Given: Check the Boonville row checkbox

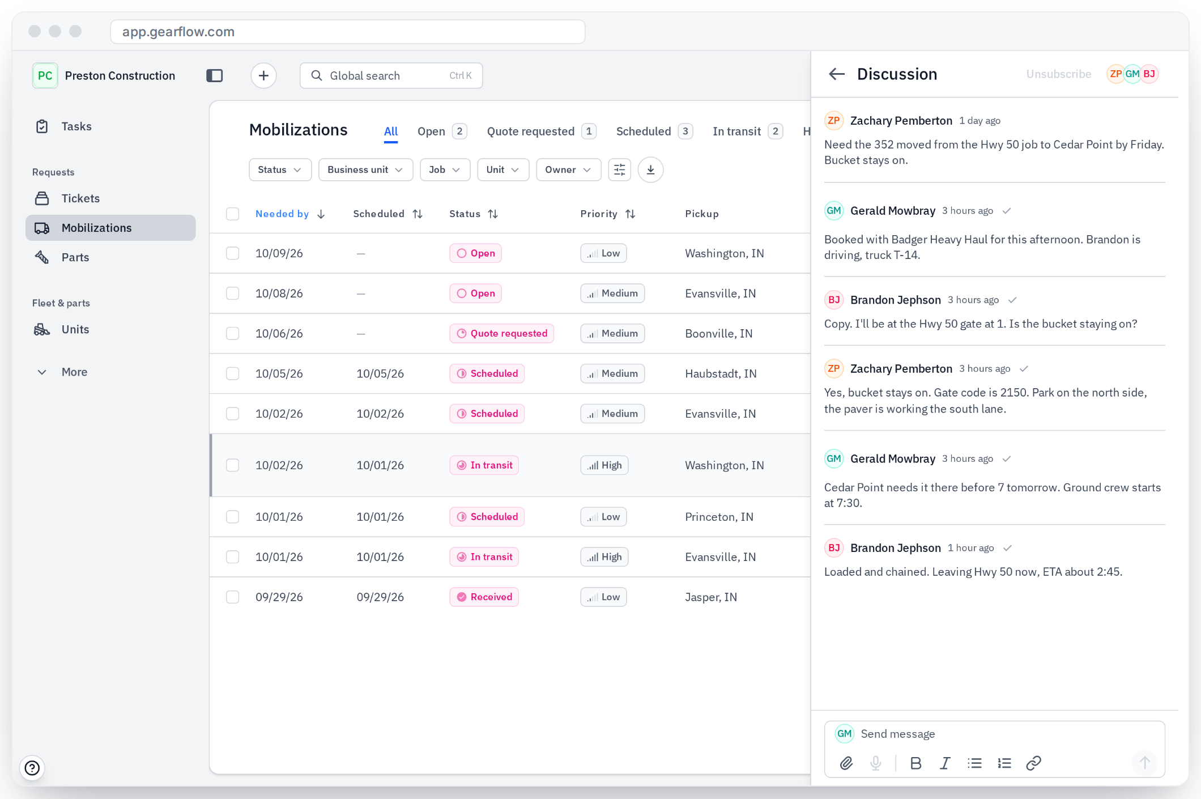Looking at the screenshot, I should tap(232, 333).
